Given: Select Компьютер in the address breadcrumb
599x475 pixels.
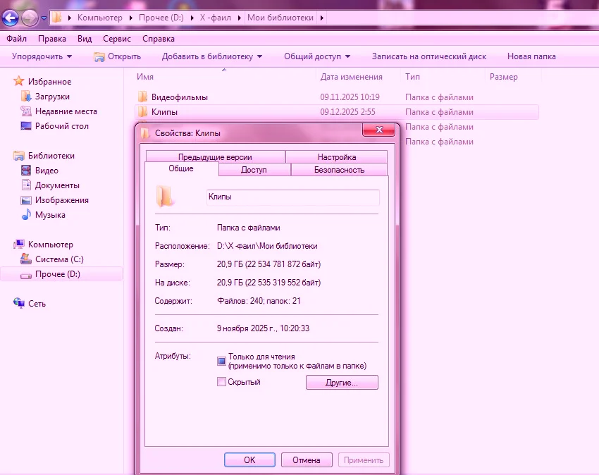Looking at the screenshot, I should (x=99, y=18).
